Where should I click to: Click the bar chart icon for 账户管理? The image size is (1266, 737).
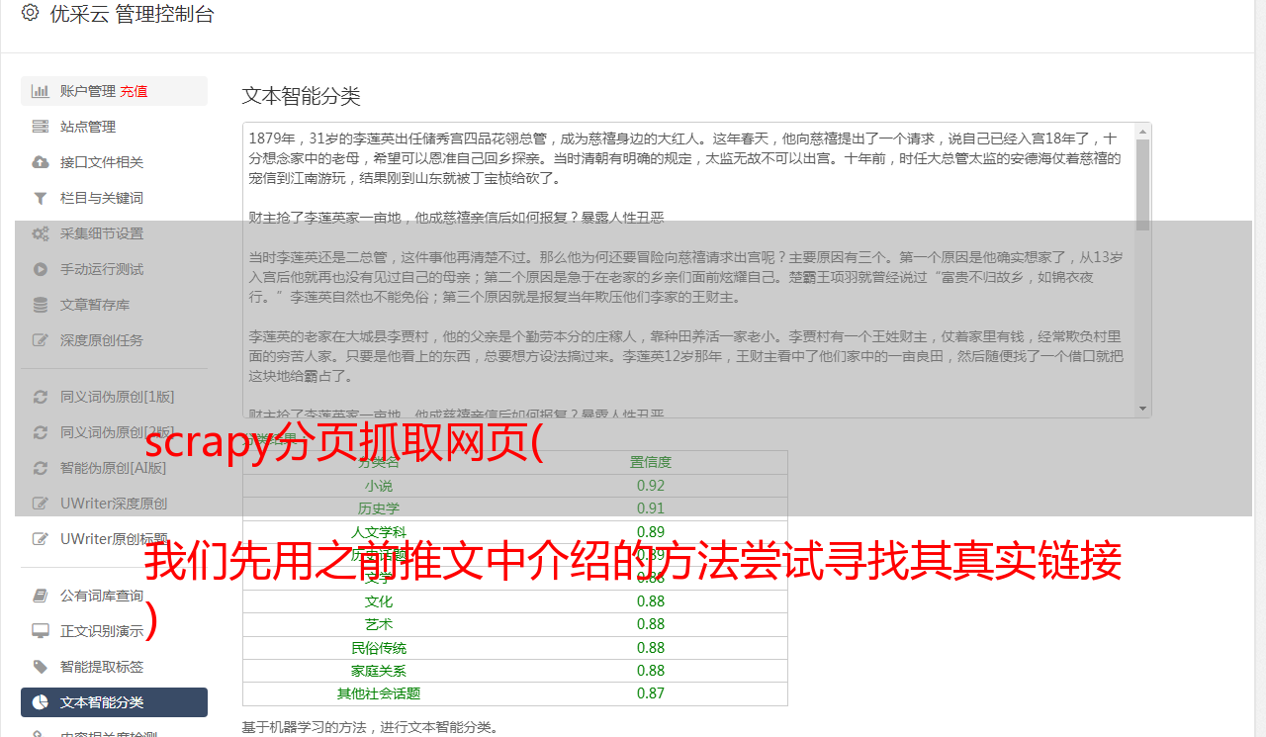click(x=41, y=91)
